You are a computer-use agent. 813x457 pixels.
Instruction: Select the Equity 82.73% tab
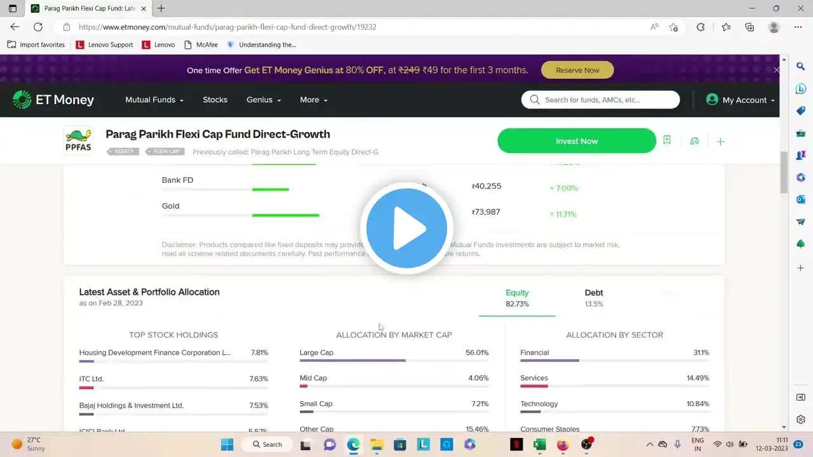coord(517,298)
